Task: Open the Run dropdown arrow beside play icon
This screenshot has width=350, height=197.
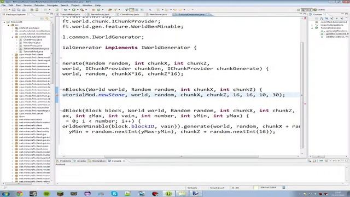Action: (x=77, y=10)
